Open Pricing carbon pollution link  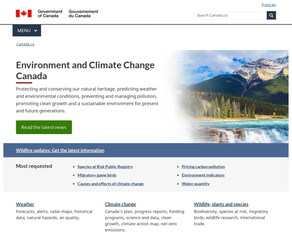[203, 166]
